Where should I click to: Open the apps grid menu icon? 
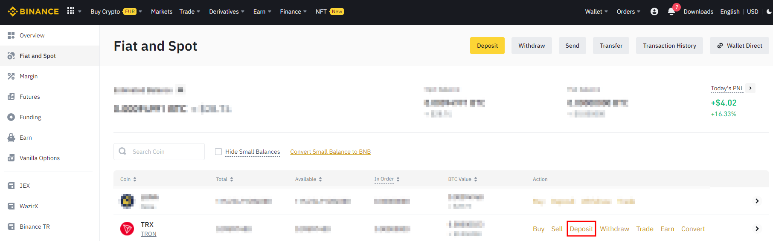71,11
